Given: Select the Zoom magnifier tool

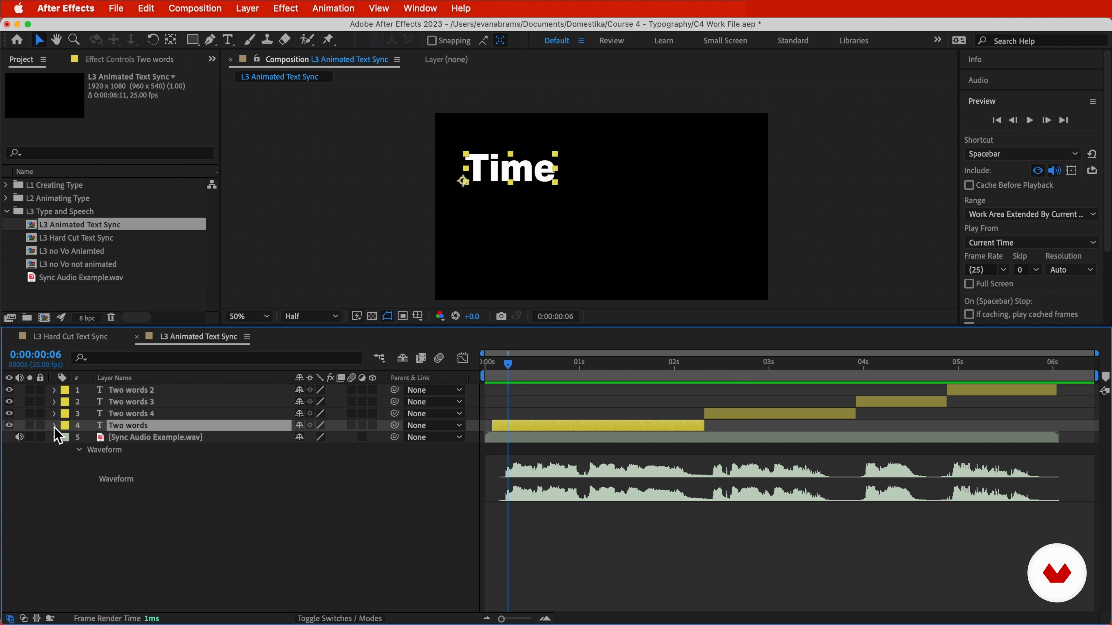Looking at the screenshot, I should click(74, 40).
